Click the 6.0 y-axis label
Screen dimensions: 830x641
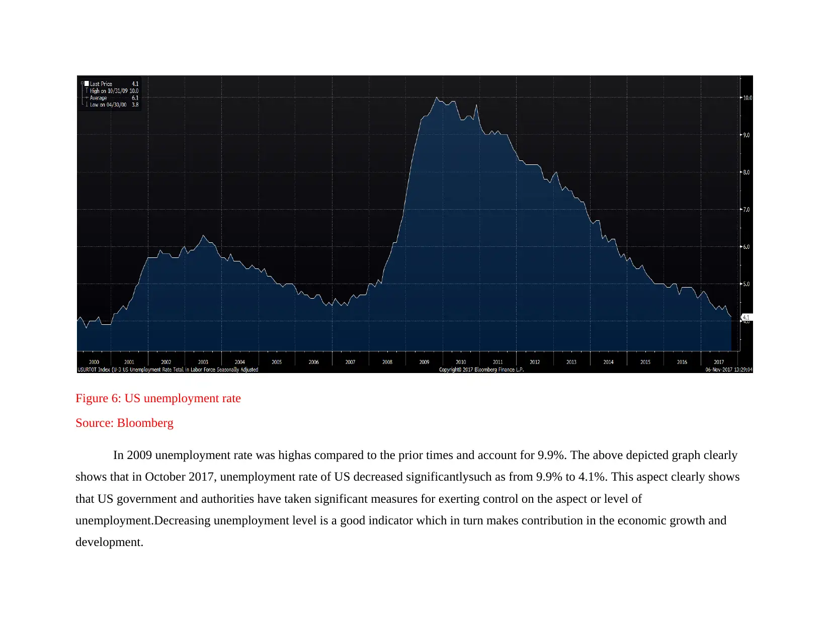click(x=746, y=247)
